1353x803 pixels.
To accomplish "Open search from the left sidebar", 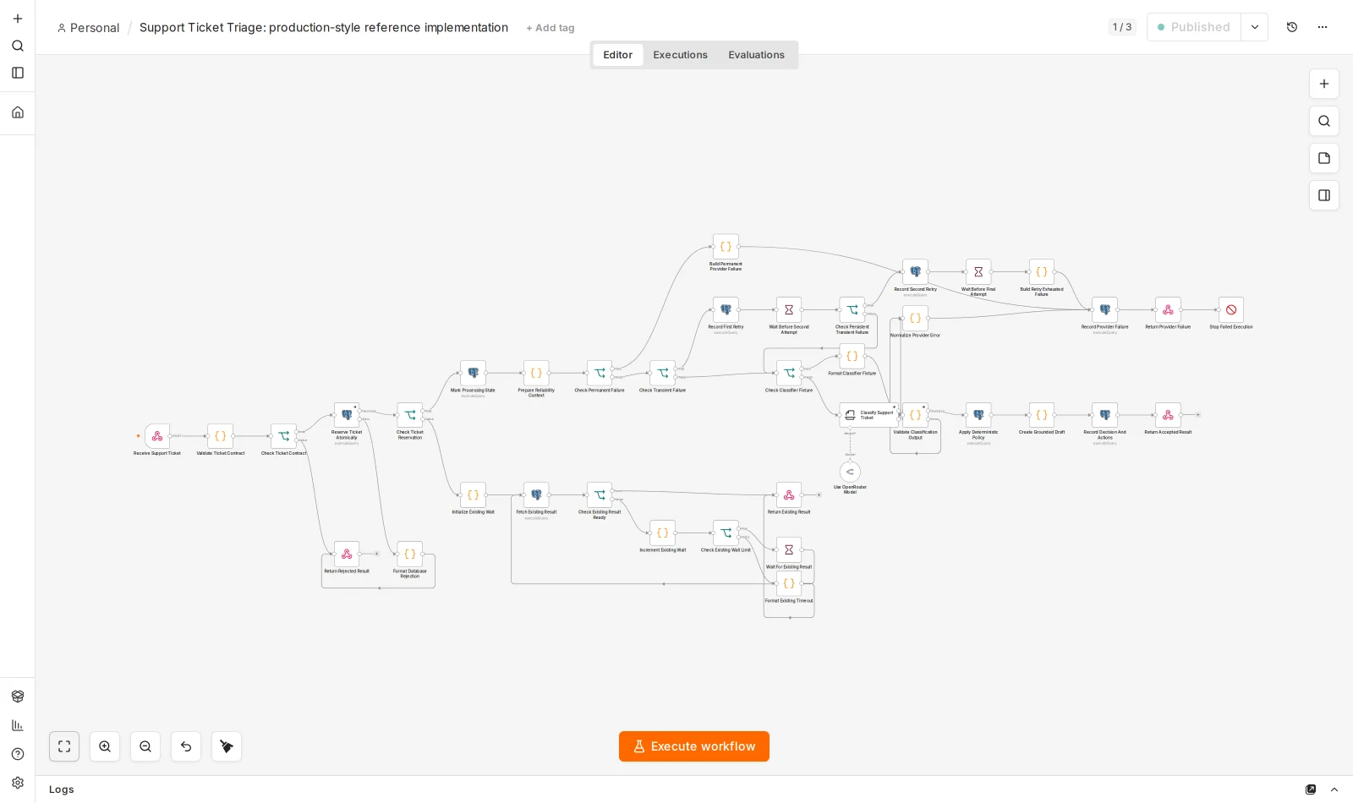I will [x=18, y=46].
